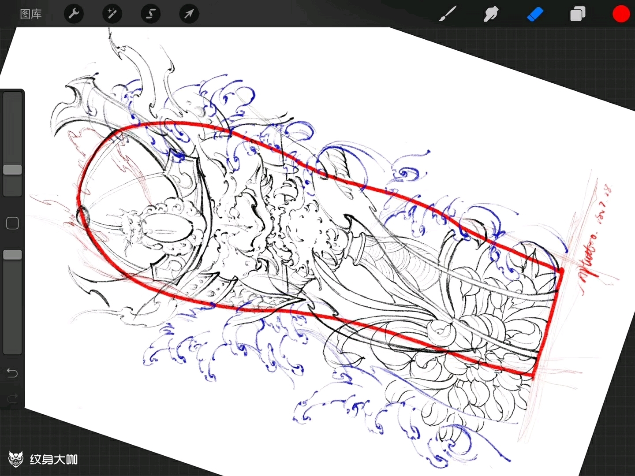Select the Paint brush tool

[x=448, y=14]
